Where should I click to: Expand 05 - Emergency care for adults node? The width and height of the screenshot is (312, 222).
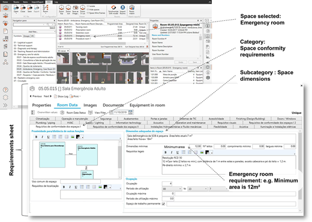[x=26, y=54]
